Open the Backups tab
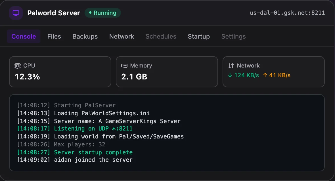The height and width of the screenshot is (181, 335). (85, 37)
